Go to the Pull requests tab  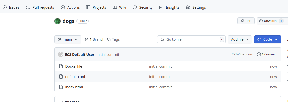(40, 7)
